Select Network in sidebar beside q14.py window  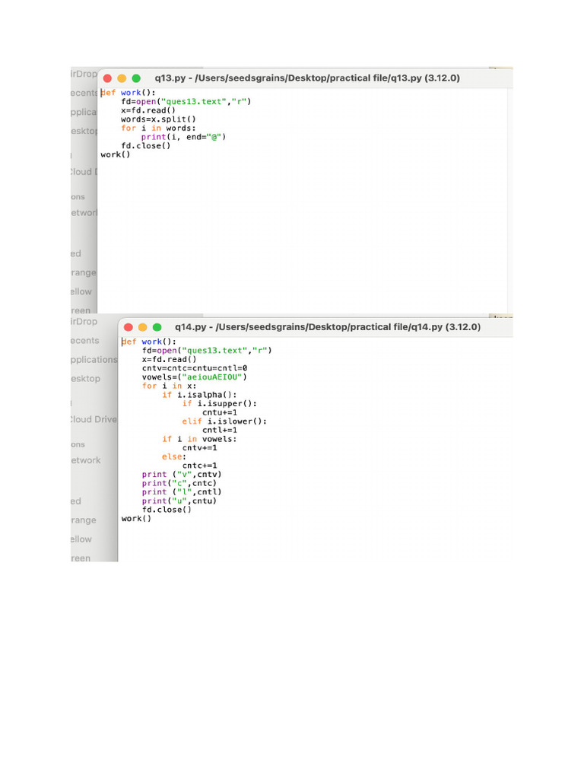(85, 460)
